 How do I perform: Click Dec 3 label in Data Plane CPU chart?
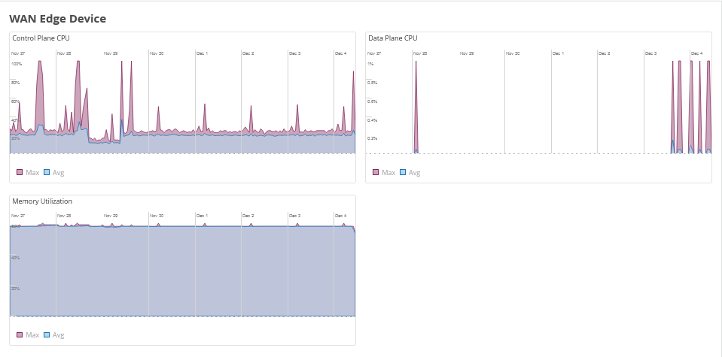(650, 53)
